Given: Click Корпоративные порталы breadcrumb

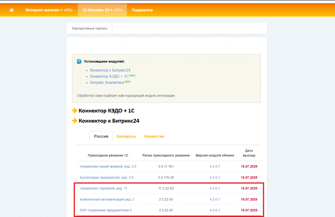Looking at the screenshot, I should tap(90, 28).
